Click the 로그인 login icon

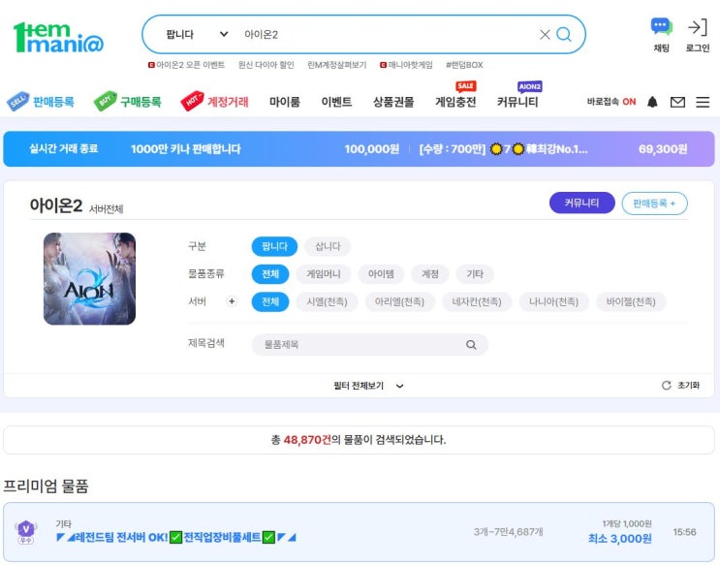[697, 27]
